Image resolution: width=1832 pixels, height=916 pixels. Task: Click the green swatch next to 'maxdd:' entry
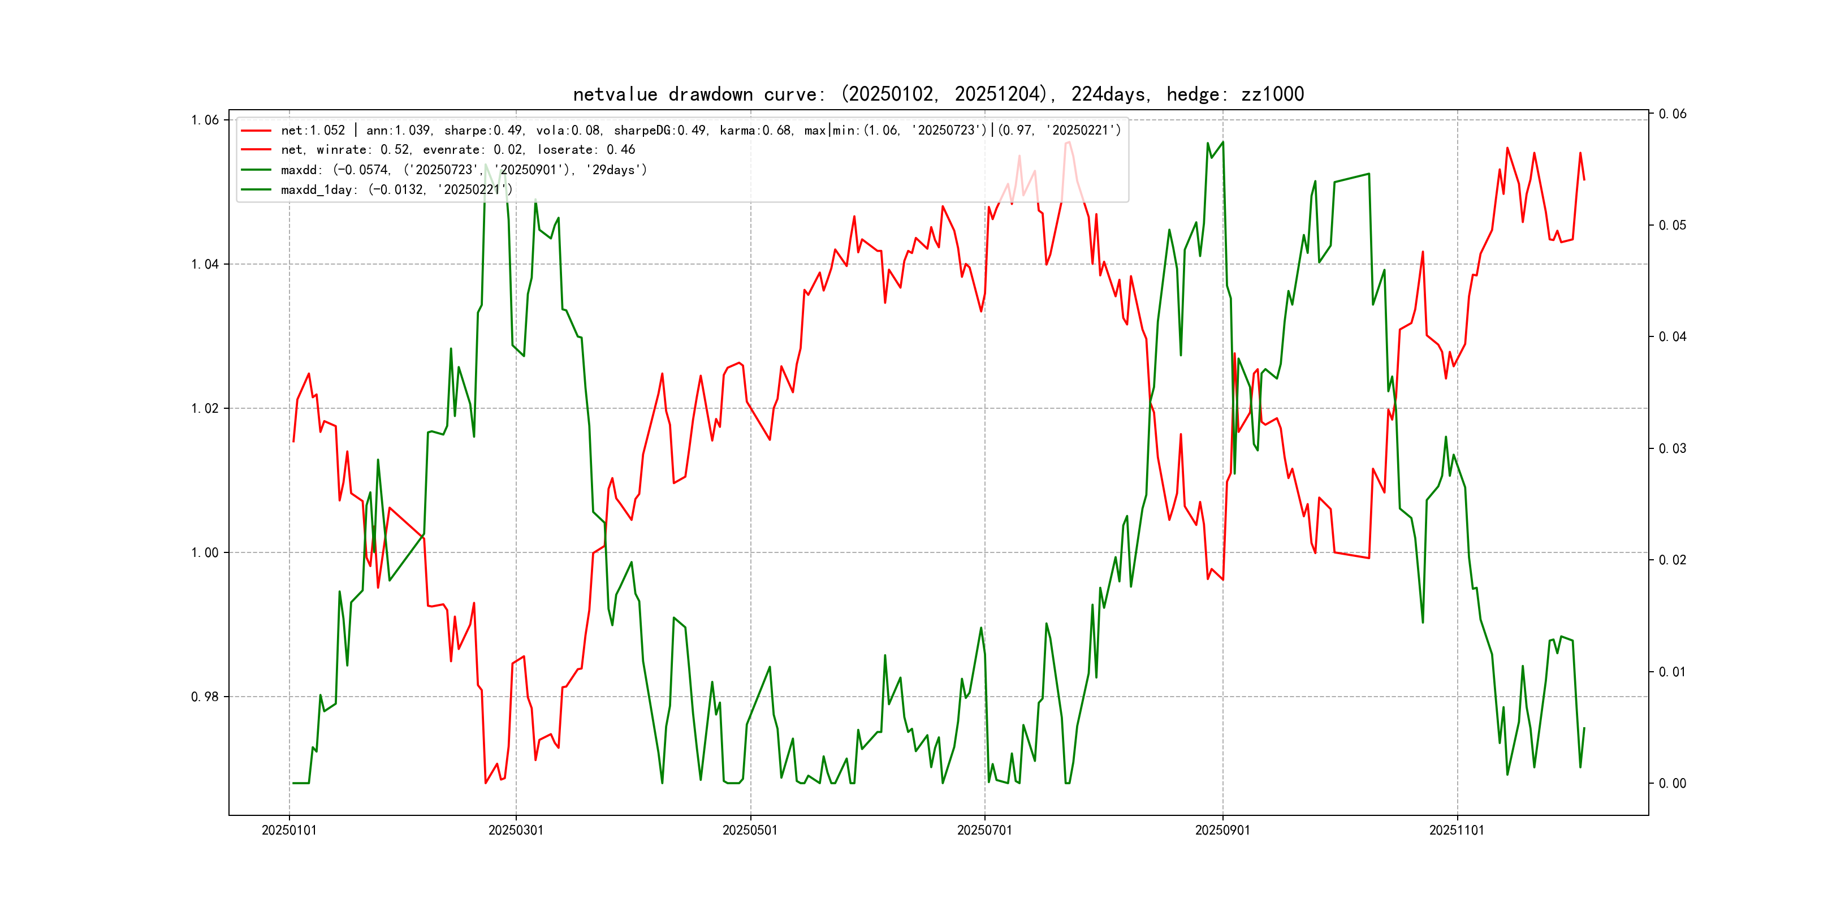click(x=256, y=170)
